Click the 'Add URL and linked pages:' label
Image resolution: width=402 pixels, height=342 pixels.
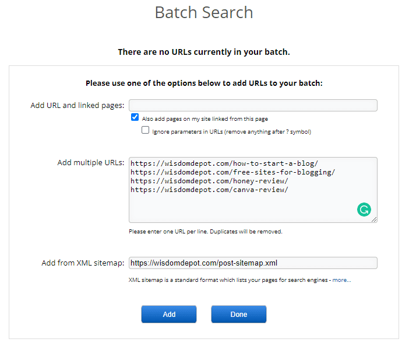77,105
